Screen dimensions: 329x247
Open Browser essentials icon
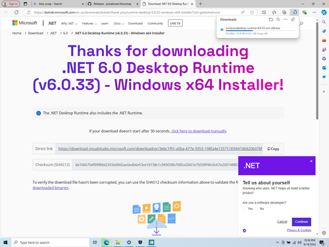tap(304, 13)
